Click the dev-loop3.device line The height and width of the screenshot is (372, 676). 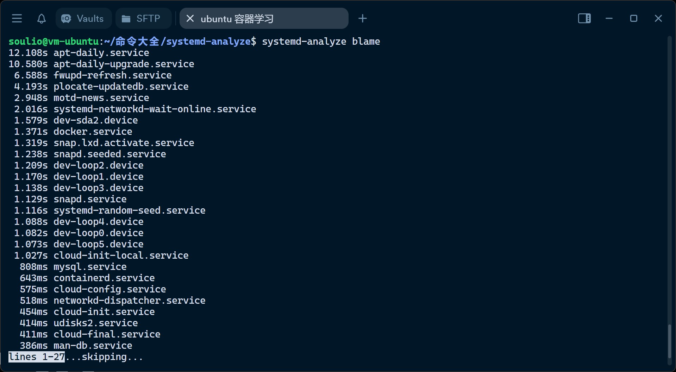click(79, 188)
